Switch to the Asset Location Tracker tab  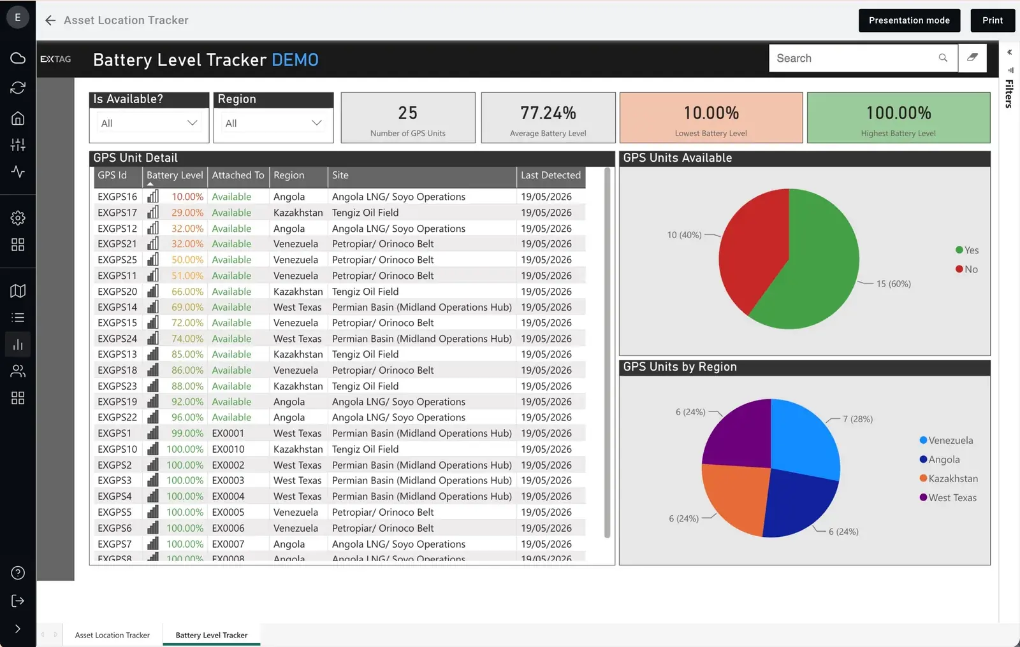[x=112, y=635]
